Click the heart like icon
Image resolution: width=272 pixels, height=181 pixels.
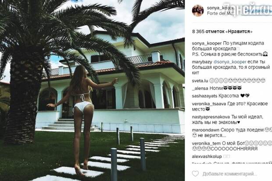(x=195, y=174)
